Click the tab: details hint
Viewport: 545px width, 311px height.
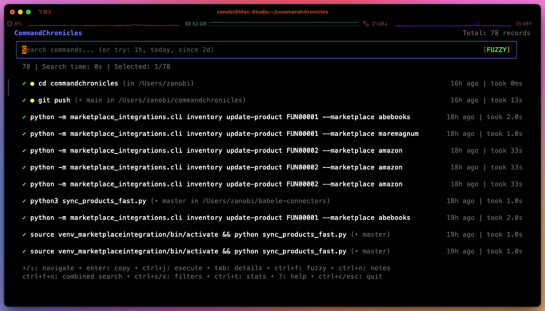coord(238,268)
